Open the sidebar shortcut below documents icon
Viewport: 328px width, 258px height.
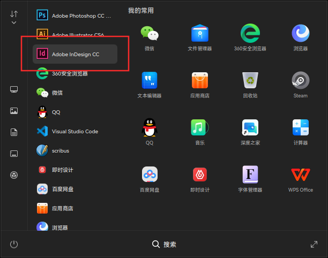pyautogui.click(x=14, y=154)
